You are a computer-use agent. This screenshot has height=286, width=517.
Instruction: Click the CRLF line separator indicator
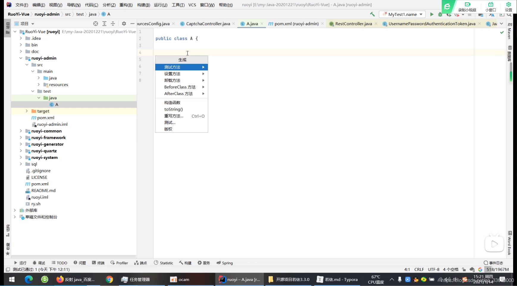[x=419, y=270]
